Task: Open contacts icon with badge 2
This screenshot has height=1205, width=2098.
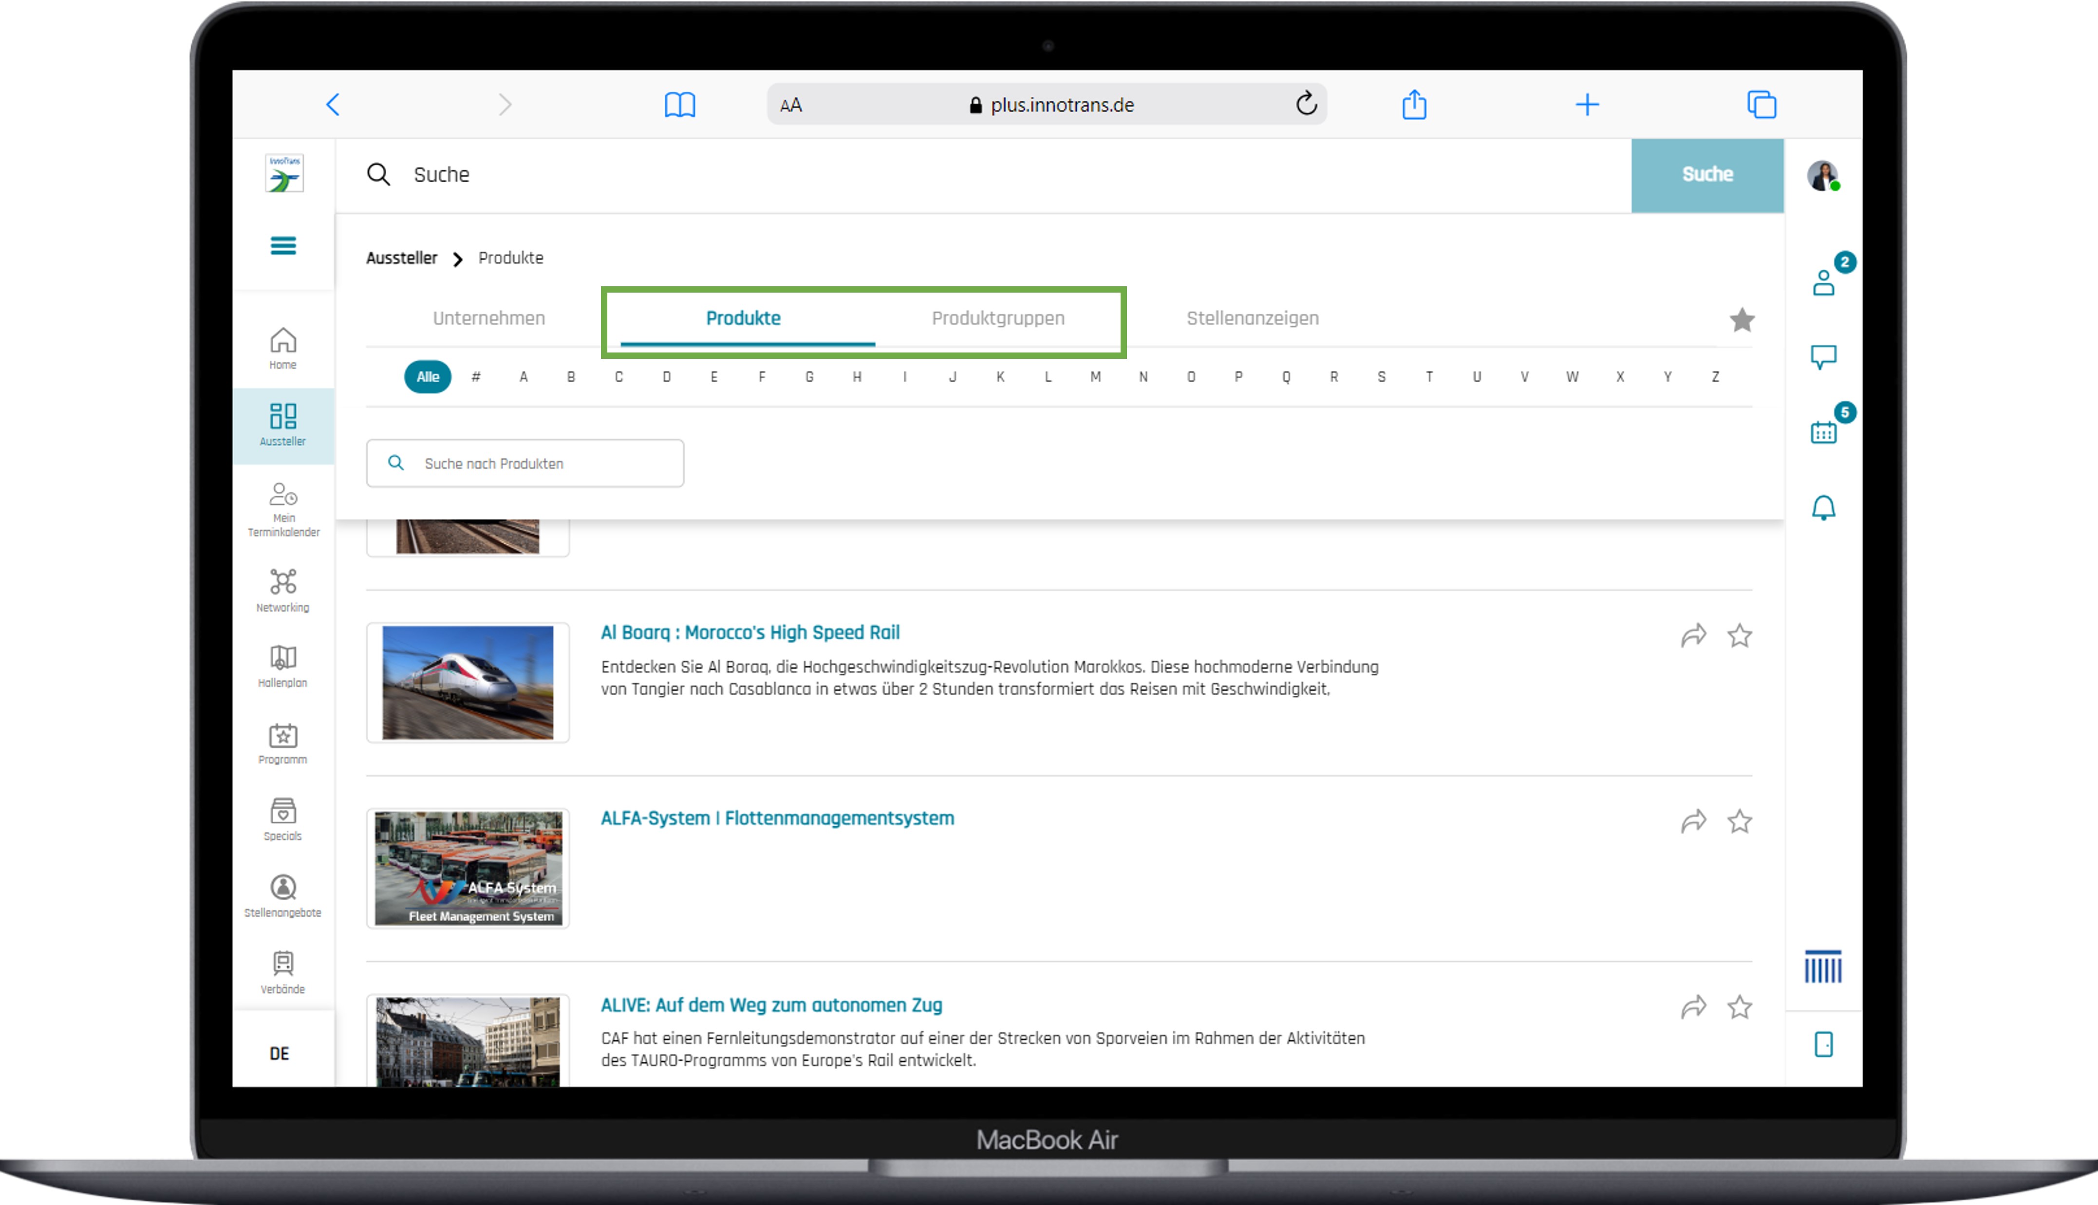Action: coord(1824,282)
